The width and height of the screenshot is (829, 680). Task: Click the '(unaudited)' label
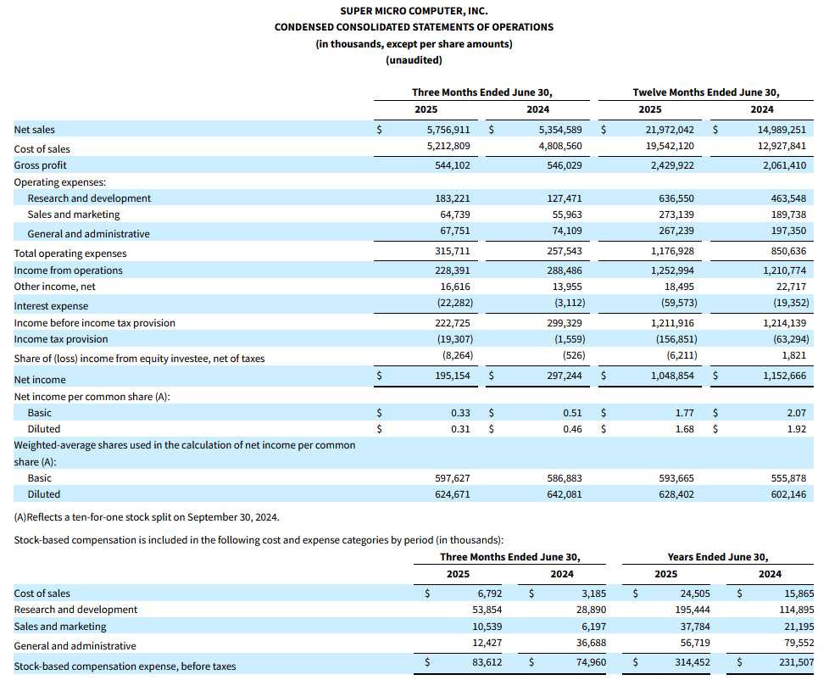coord(414,60)
